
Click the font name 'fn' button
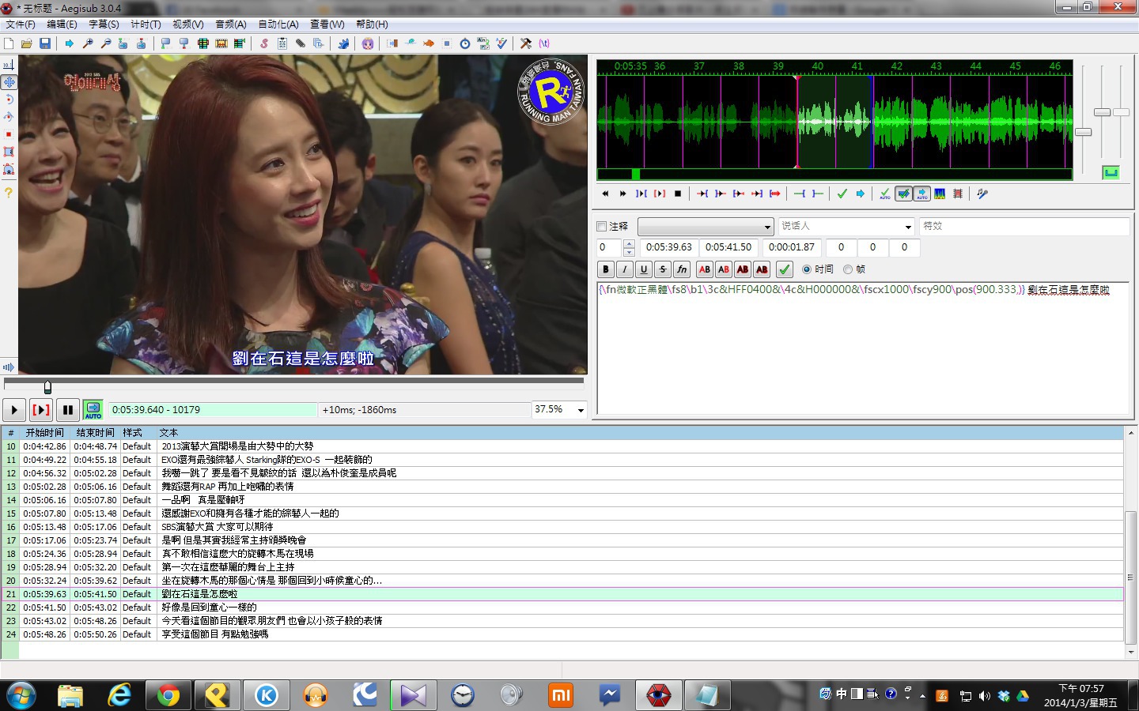[682, 269]
